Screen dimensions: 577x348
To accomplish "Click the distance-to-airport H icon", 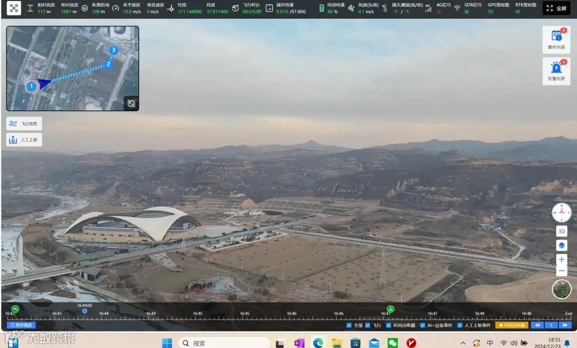I will [84, 8].
